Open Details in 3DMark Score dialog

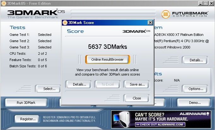[x=78, y=84]
